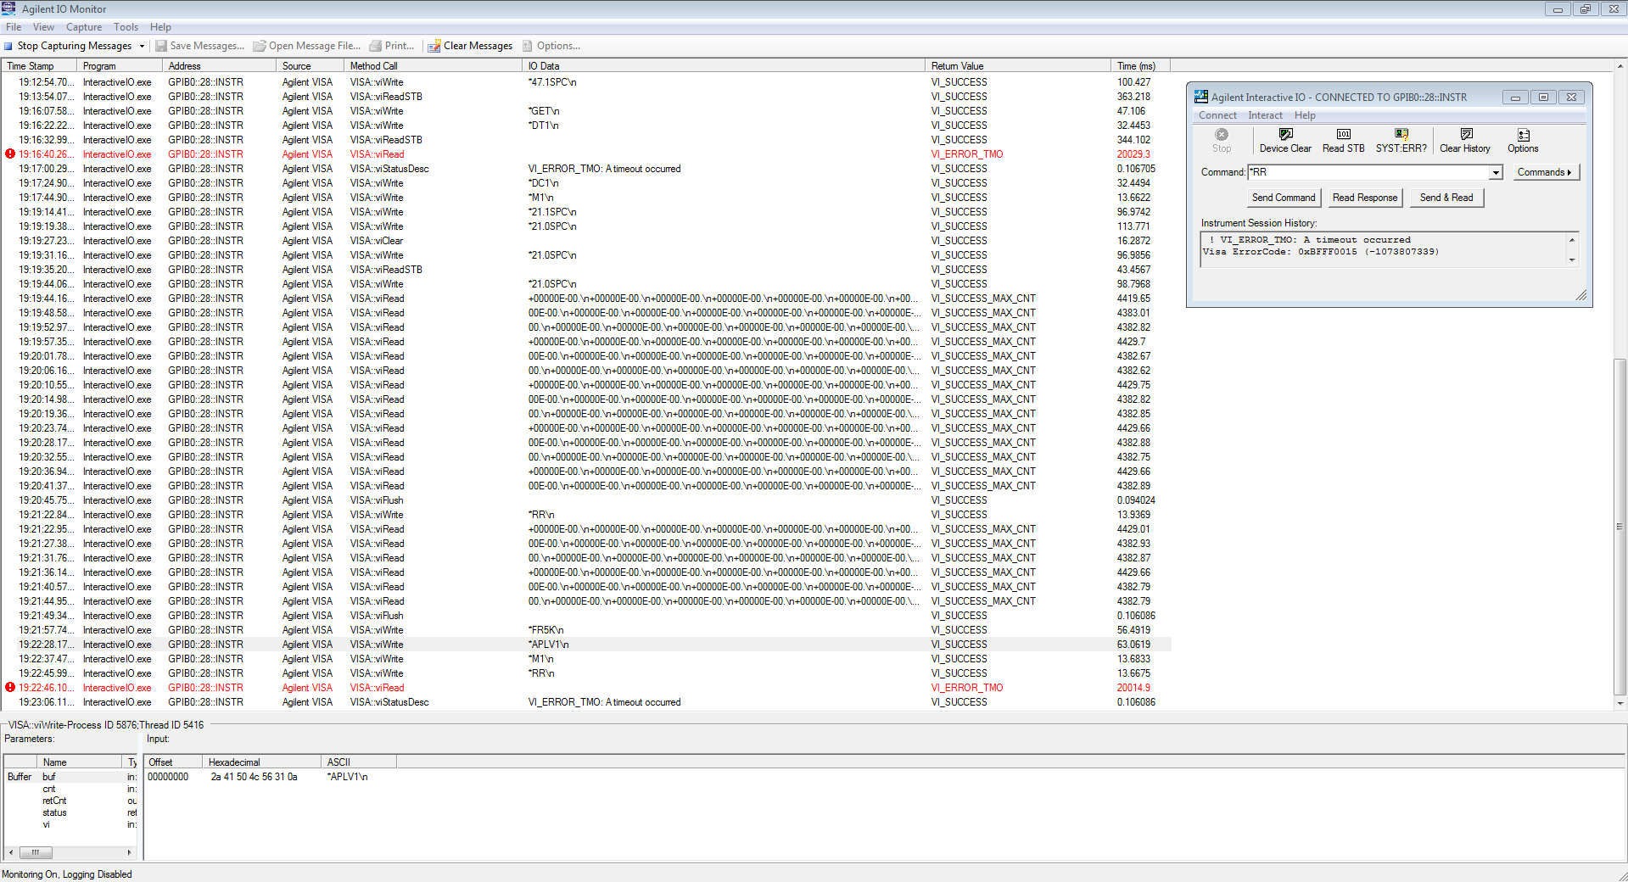Open Connect menu in Interactive IO window
This screenshot has height=882, width=1628.
tap(1217, 115)
